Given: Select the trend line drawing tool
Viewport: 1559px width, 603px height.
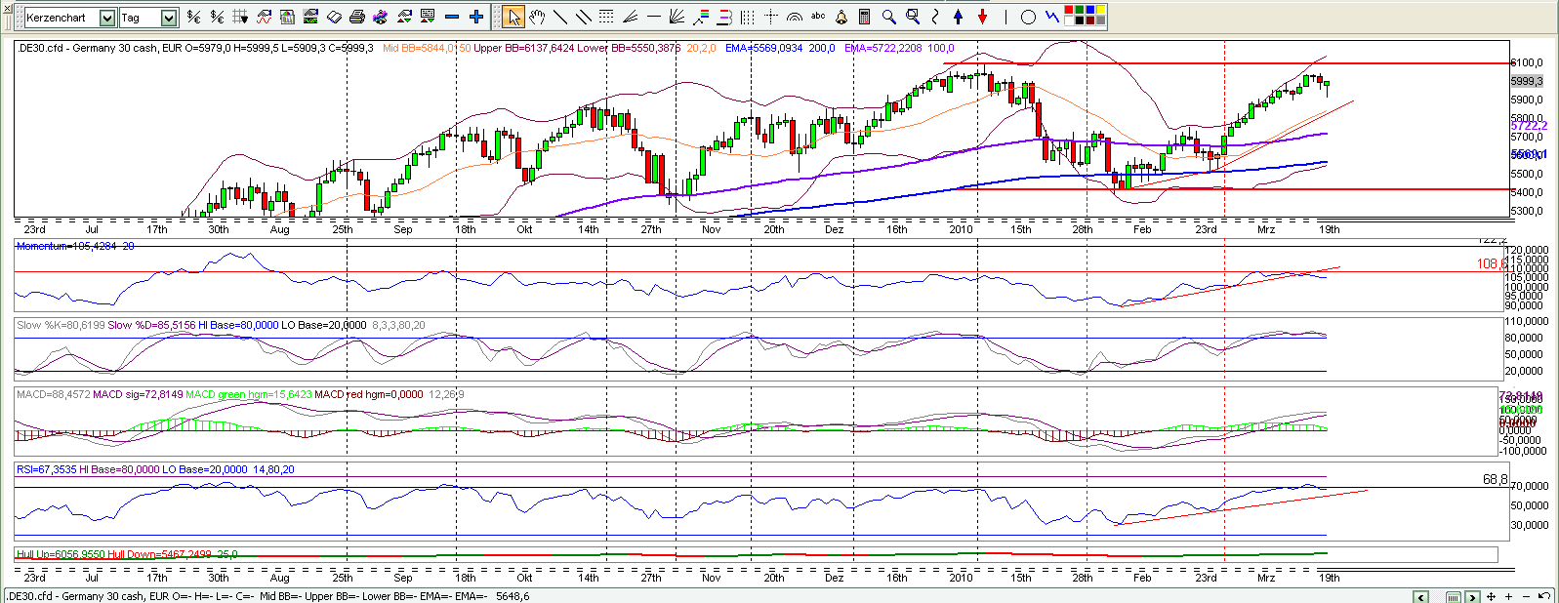Looking at the screenshot, I should [560, 17].
